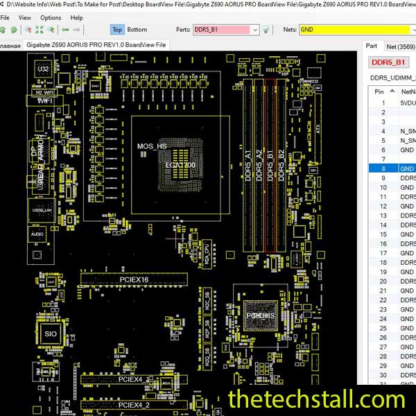The width and height of the screenshot is (416, 416).
Task: Select the DDR5_A1 memory slot
Action: click(248, 166)
